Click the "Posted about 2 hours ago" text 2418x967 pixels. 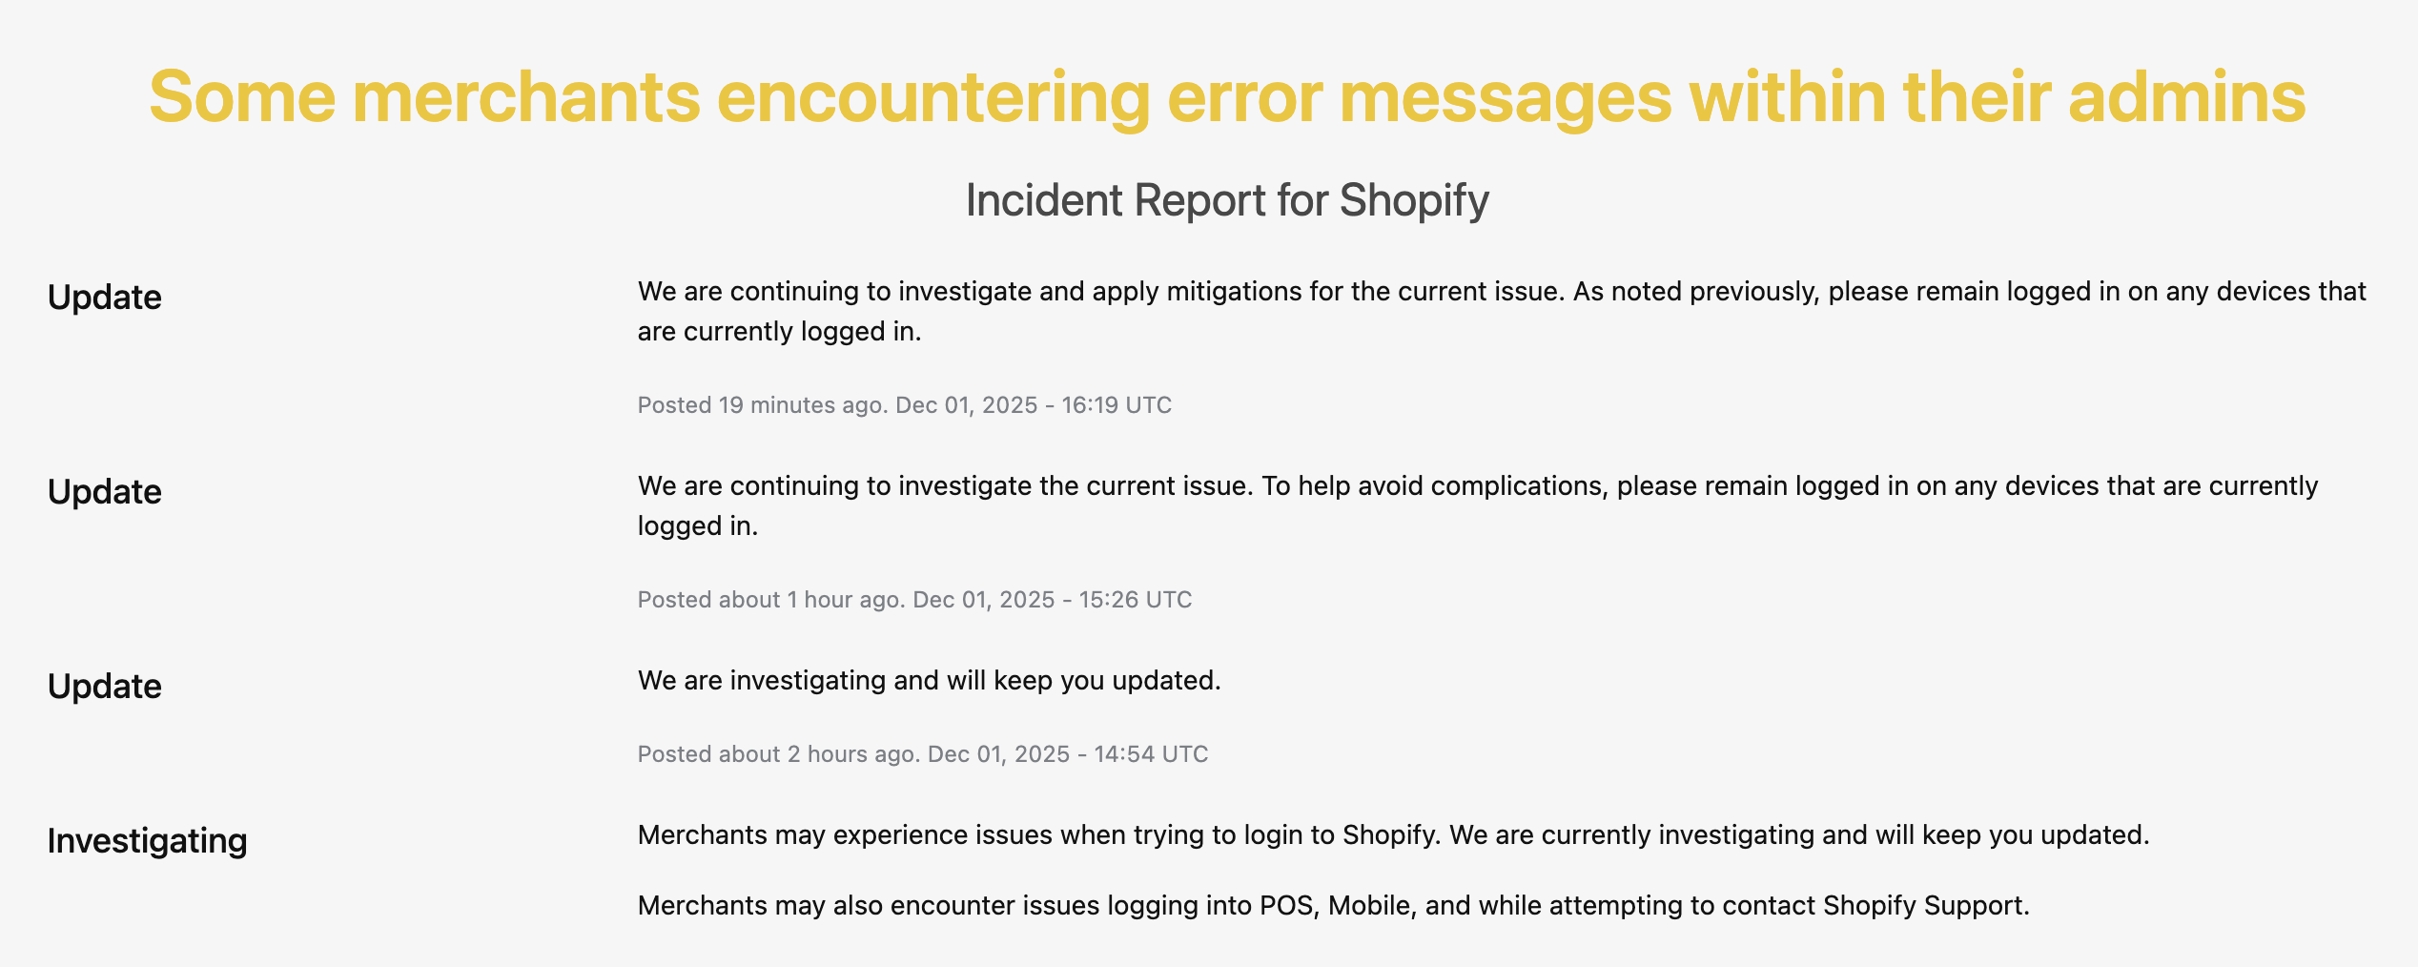point(778,754)
